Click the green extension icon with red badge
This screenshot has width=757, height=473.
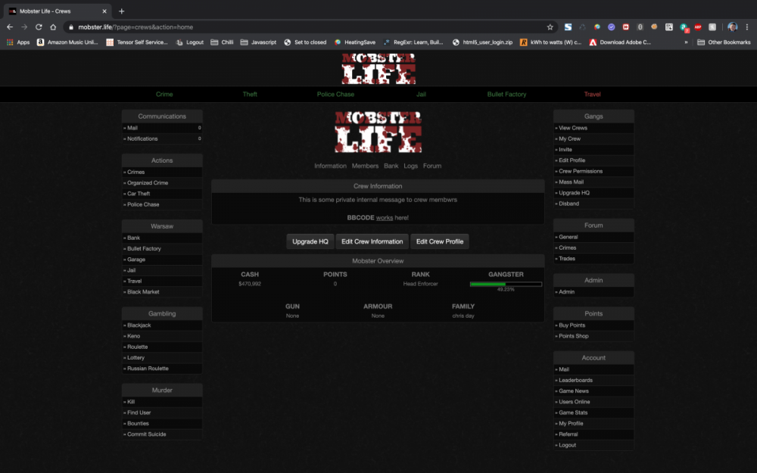[684, 26]
